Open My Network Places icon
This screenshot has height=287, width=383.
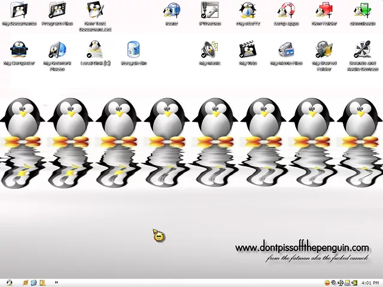click(57, 50)
